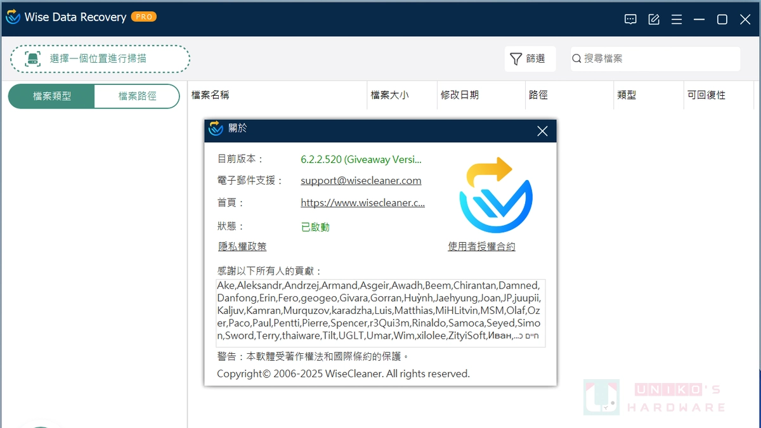Click the Copyright 2006-2025 WiseCleaner text
The image size is (761, 428).
(x=343, y=374)
